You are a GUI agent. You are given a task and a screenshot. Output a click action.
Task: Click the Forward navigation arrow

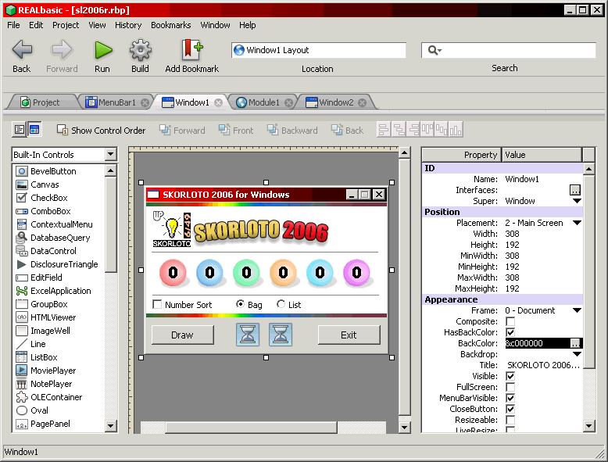[x=62, y=50]
